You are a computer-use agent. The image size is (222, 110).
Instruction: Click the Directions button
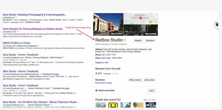tap(150, 40)
